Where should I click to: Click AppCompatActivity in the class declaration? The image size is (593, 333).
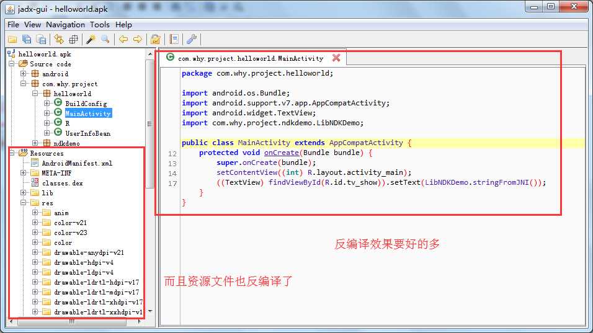coord(366,143)
